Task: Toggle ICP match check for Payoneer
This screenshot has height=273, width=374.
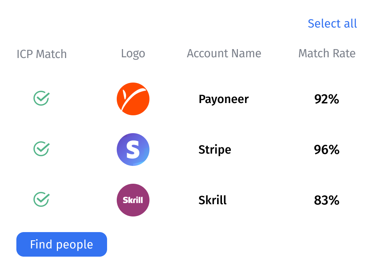Action: click(x=42, y=98)
